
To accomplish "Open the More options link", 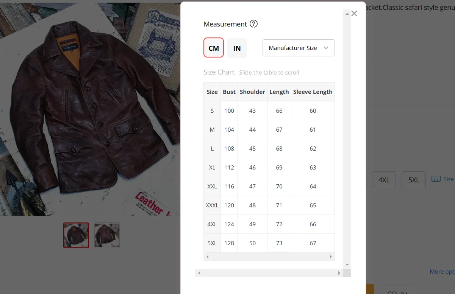I will coord(442,272).
